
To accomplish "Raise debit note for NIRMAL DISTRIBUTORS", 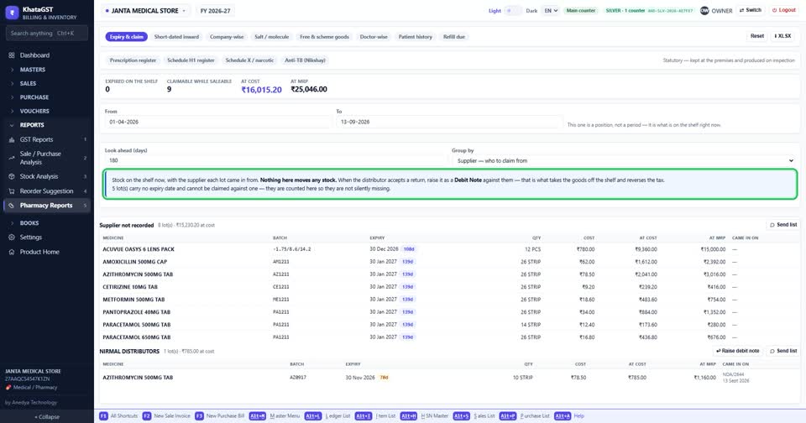I will point(738,351).
